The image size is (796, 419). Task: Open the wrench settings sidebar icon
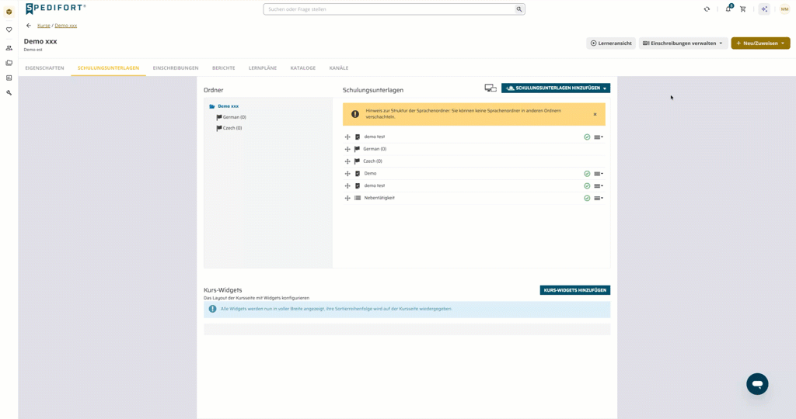[9, 92]
